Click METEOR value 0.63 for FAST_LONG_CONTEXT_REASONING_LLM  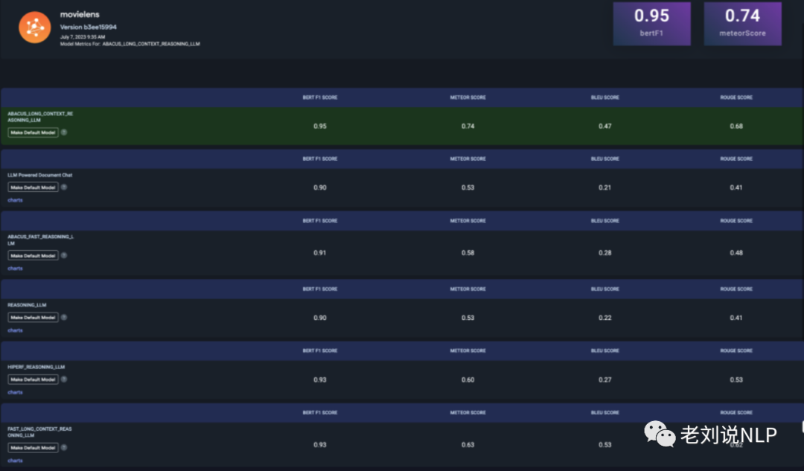point(468,445)
